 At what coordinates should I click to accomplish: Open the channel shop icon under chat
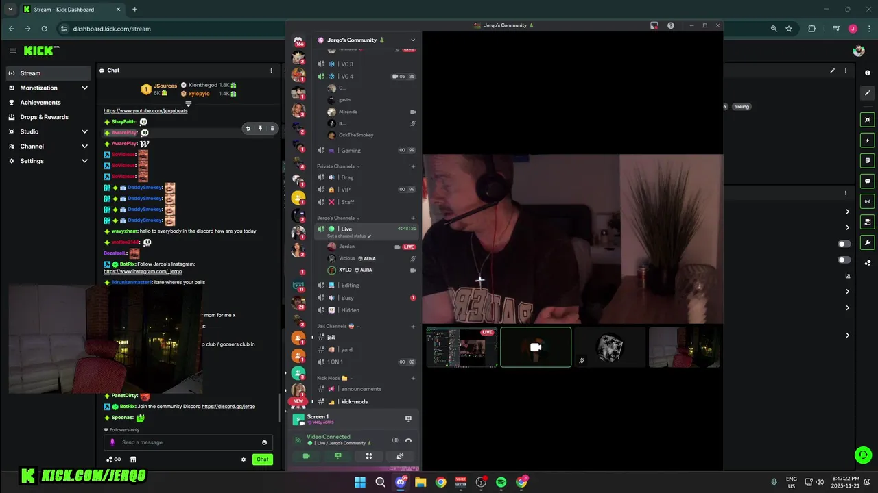[x=133, y=459]
